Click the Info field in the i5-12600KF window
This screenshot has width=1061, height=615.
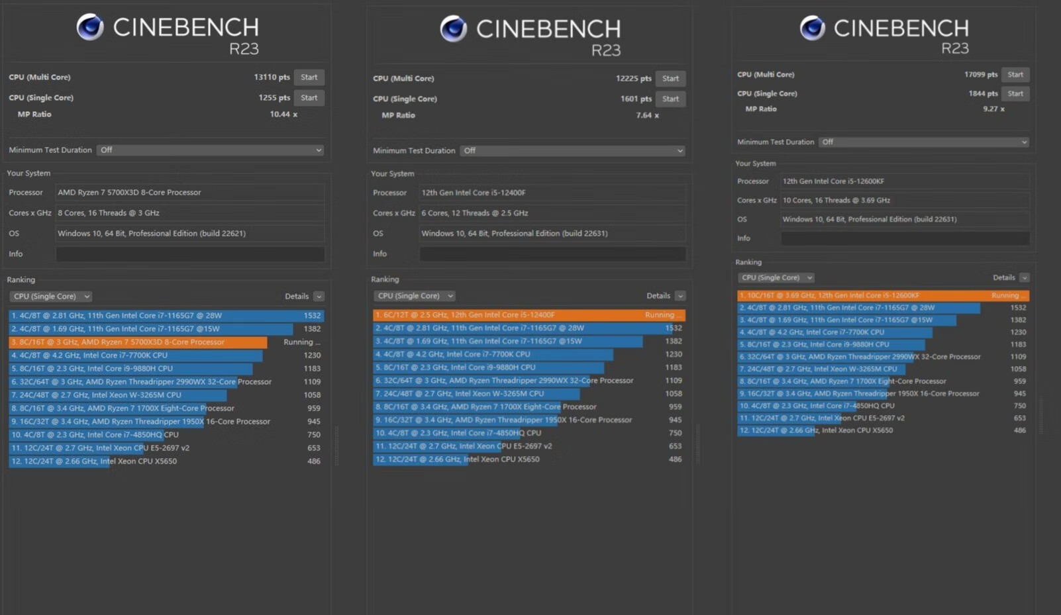point(905,238)
